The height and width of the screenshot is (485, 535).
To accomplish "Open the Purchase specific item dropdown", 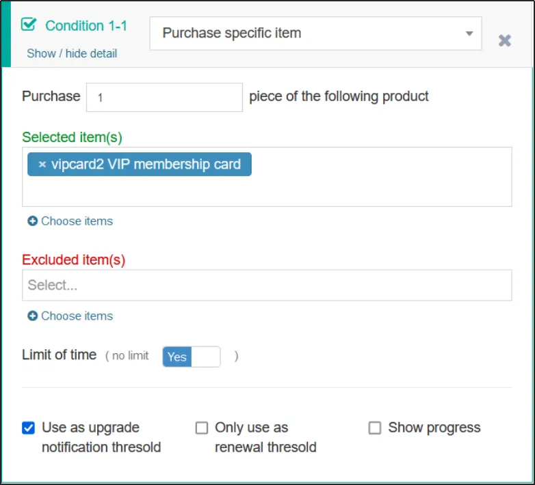I will [315, 33].
